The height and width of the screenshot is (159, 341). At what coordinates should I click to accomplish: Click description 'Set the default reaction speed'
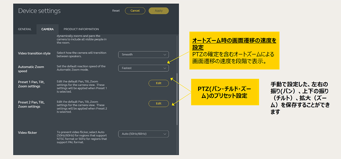pos(81,68)
